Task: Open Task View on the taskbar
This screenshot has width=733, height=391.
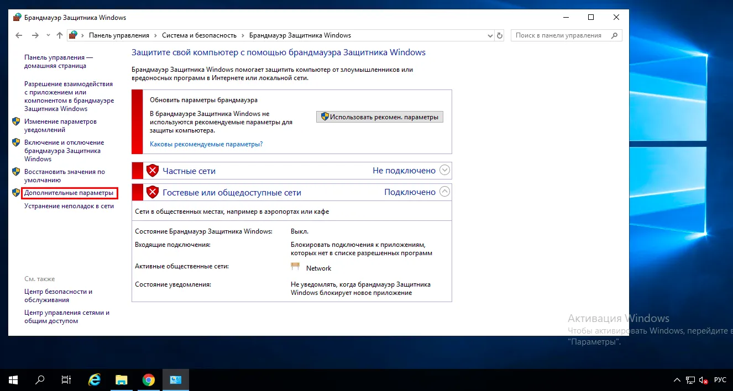Action: click(x=66, y=380)
